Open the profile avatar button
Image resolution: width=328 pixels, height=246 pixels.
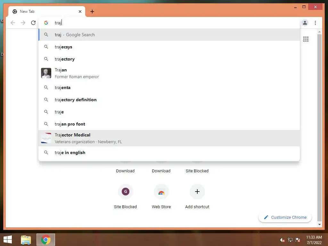(305, 23)
